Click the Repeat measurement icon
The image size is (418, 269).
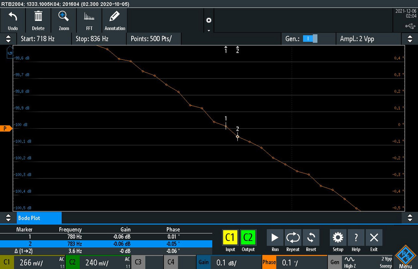[293, 237]
